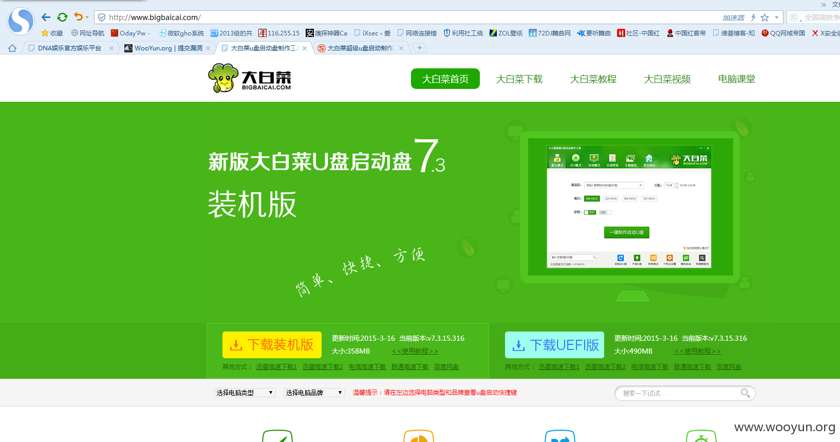Open 社区-中国红 bookmark

click(639, 33)
